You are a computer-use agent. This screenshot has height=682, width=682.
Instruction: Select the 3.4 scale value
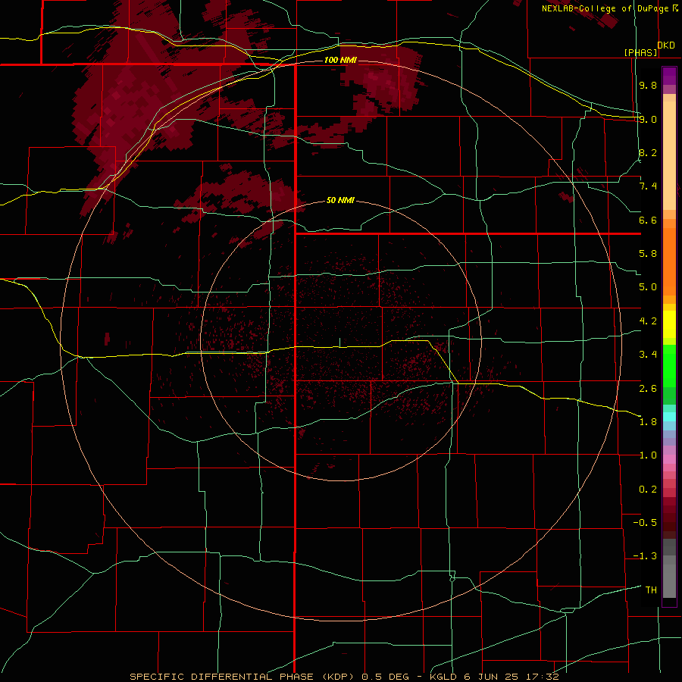click(x=648, y=354)
